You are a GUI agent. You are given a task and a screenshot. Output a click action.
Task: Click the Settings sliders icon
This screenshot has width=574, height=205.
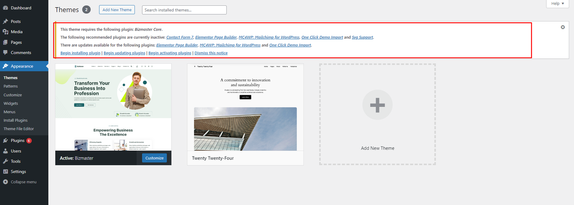pos(5,172)
